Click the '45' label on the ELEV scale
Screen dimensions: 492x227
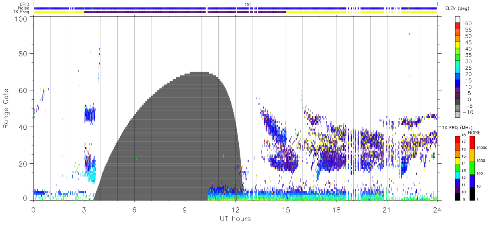pyautogui.click(x=468, y=42)
